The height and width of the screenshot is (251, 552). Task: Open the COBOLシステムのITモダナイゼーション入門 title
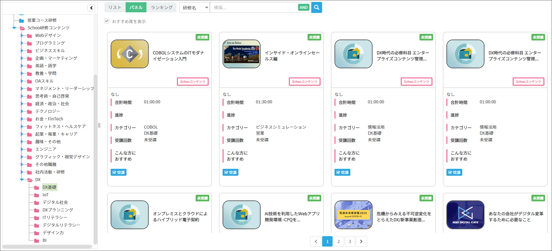click(179, 56)
